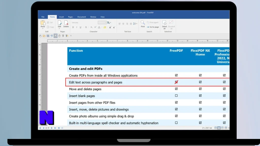
Task: Toggle FreePDF checkbox for Move and delete pages
Action: coord(176,89)
